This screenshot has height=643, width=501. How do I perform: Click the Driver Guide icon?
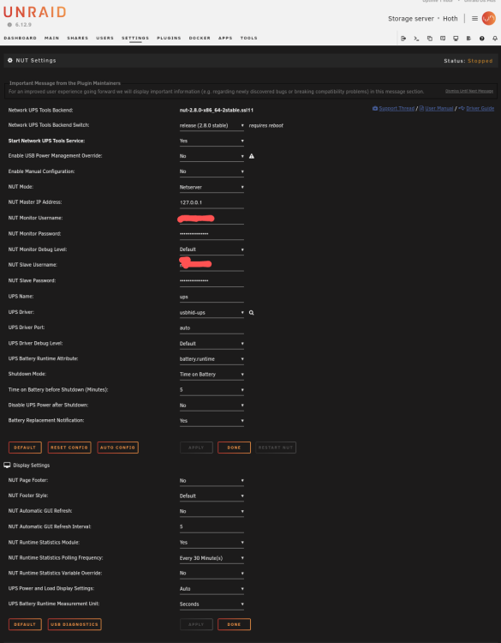(x=462, y=108)
